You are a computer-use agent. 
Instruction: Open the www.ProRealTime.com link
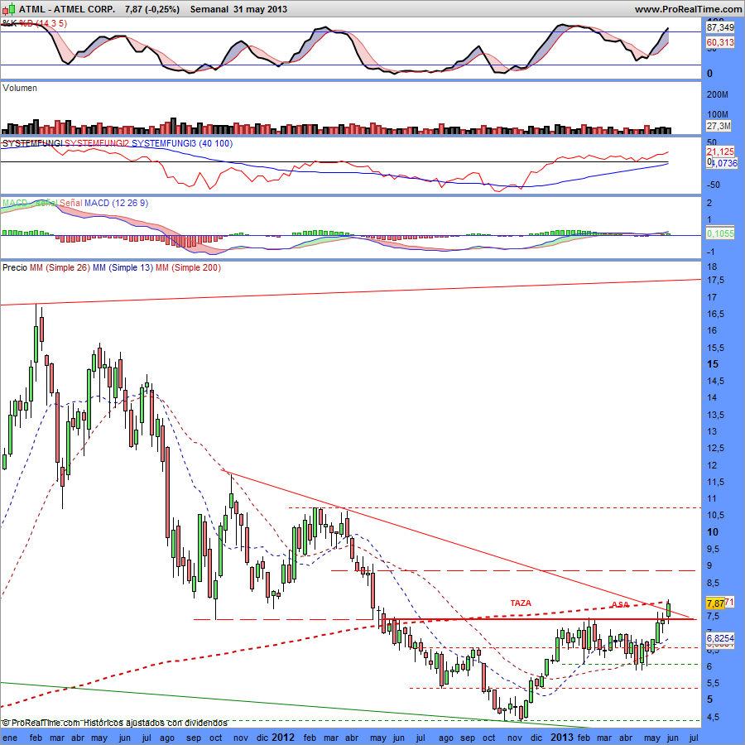pyautogui.click(x=688, y=9)
